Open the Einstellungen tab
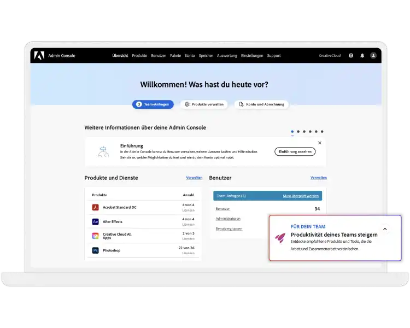Viewport: 410px width, 328px height. 252,55
